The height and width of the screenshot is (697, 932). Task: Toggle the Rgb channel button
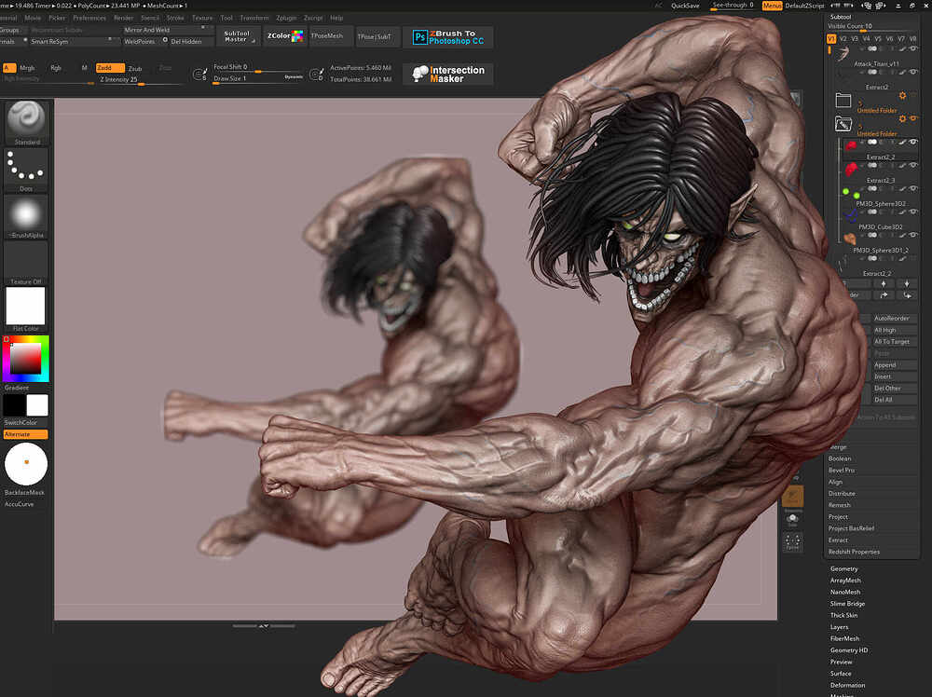56,68
